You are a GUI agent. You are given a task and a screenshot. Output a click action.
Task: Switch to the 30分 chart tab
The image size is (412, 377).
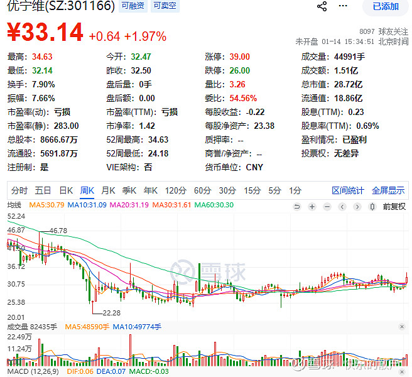(x=227, y=190)
